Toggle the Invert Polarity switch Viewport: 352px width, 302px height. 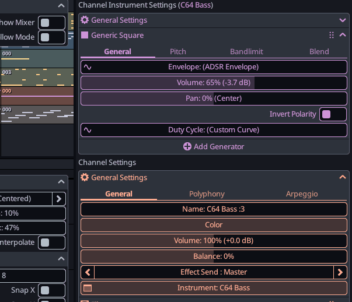[x=333, y=114]
